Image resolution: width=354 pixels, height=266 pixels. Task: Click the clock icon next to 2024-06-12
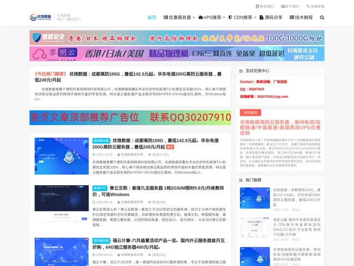coord(94,255)
